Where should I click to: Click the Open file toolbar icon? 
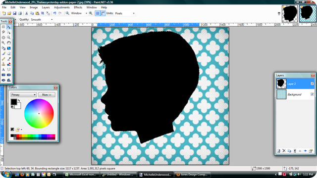9,13
